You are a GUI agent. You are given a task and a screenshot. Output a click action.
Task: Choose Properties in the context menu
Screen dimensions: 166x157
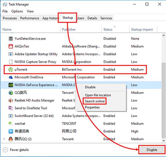pyautogui.click(x=92, y=107)
